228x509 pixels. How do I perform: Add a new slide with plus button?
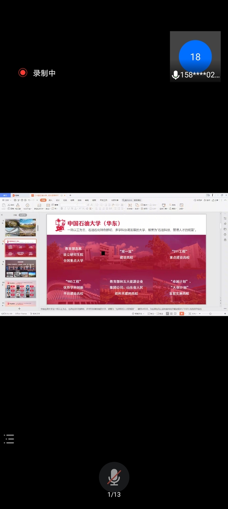coord(19,309)
